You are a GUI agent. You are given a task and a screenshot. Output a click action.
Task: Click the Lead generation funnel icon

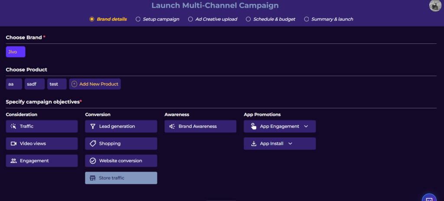point(93,126)
